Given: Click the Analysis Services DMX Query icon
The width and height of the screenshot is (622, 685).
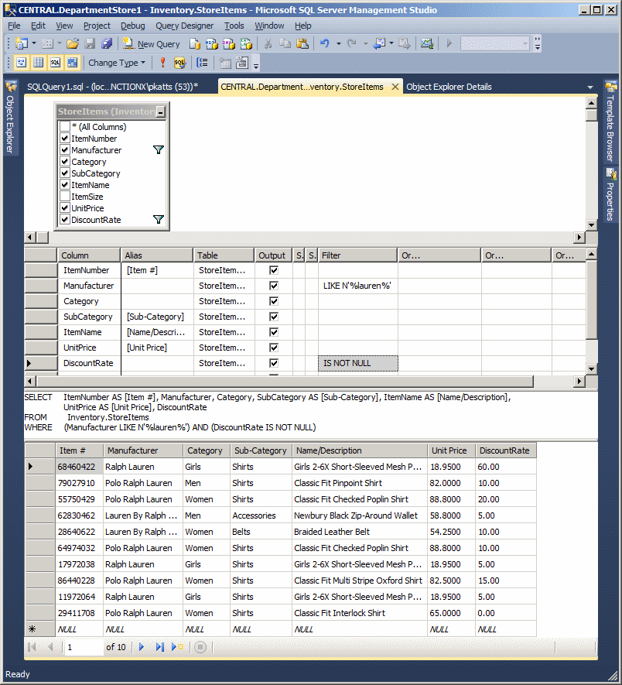Looking at the screenshot, I should (228, 43).
